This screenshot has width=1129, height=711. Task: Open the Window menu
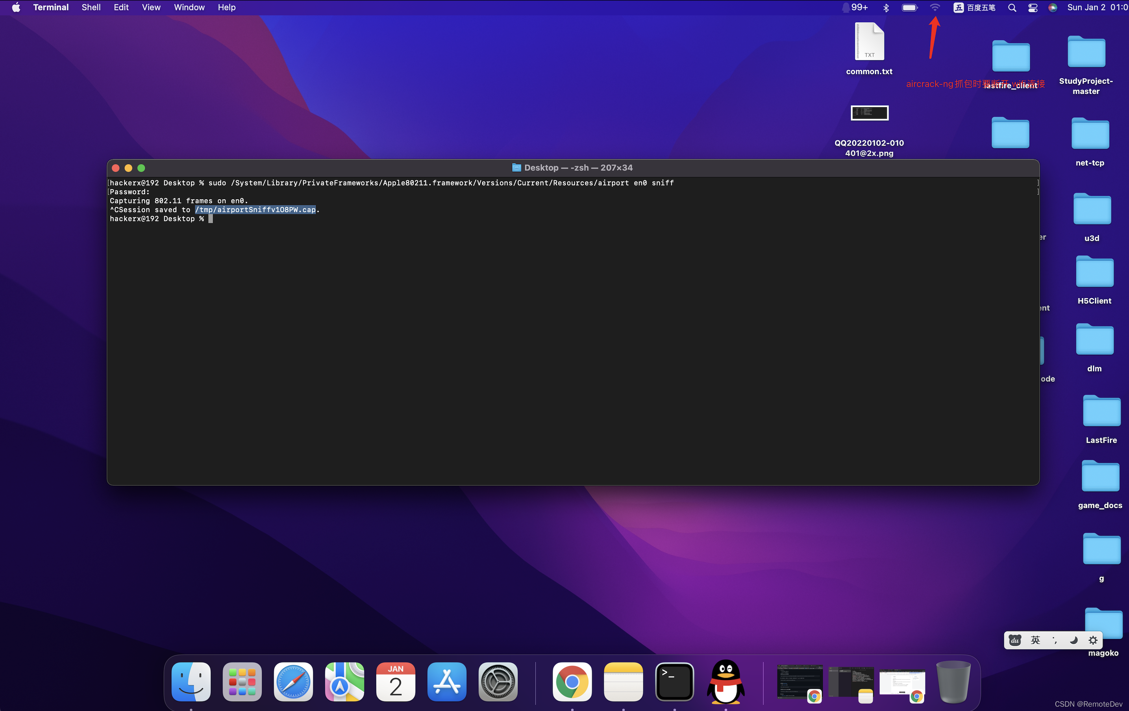point(189,7)
